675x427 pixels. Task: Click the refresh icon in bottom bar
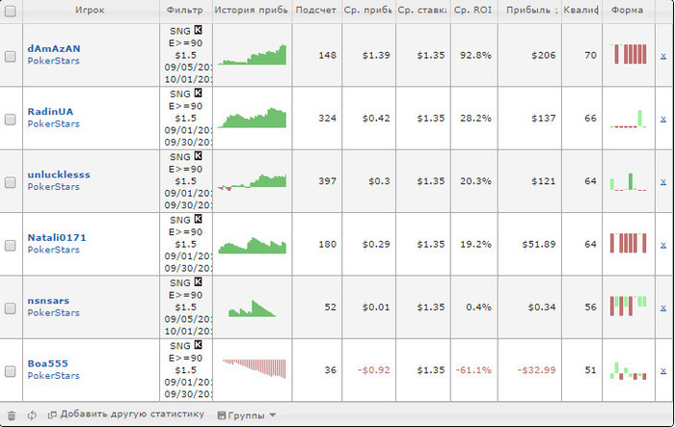(x=32, y=414)
